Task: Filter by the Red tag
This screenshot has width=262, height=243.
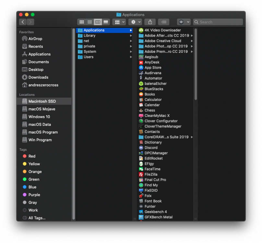Action: pyautogui.click(x=44, y=156)
